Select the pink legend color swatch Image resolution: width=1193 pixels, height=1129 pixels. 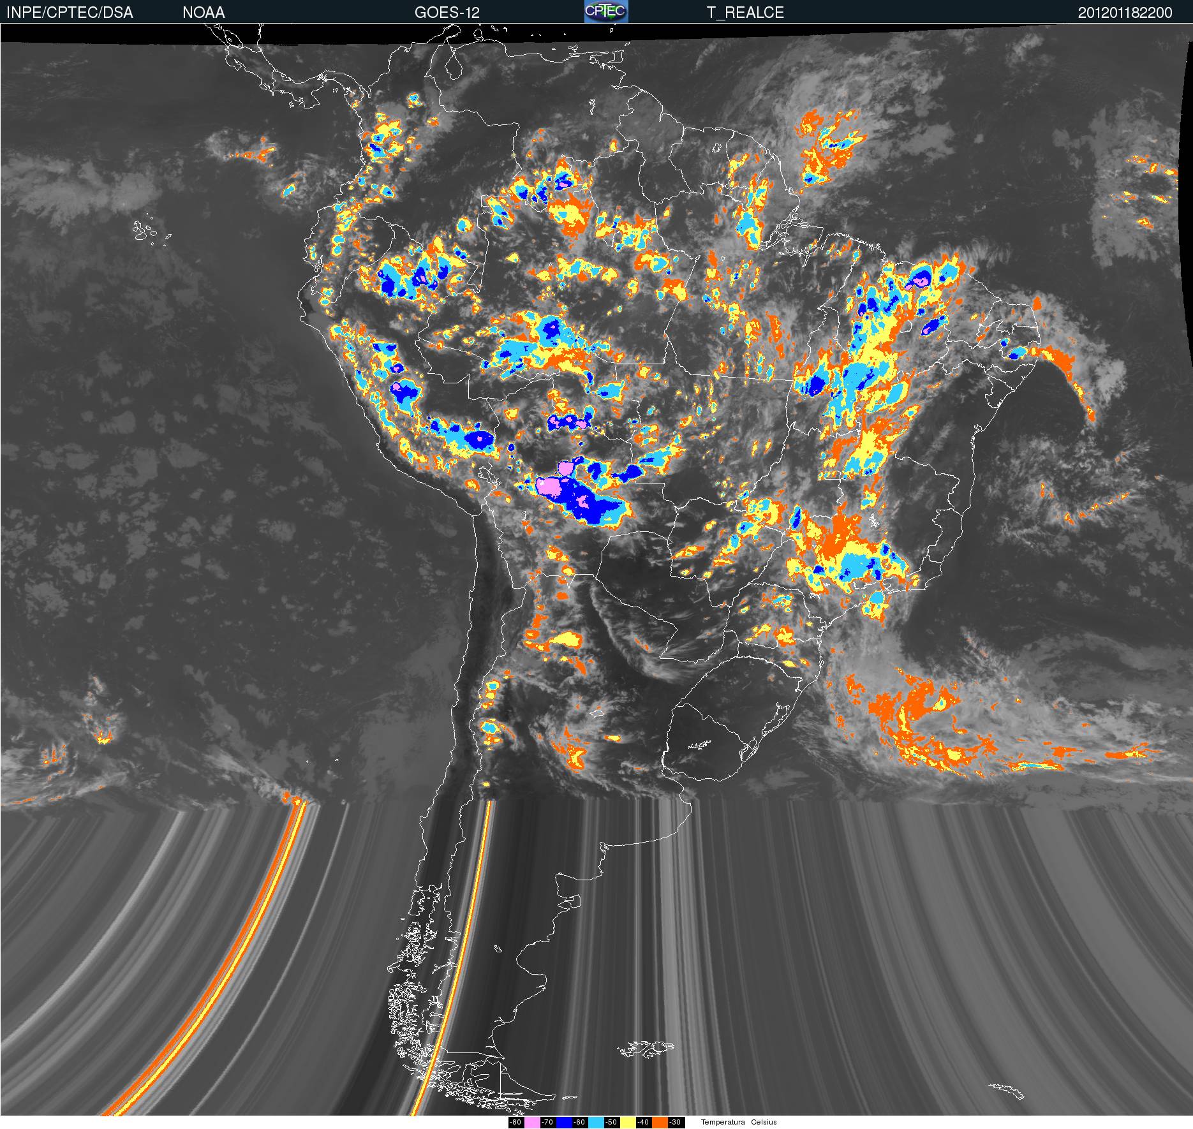532,1123
